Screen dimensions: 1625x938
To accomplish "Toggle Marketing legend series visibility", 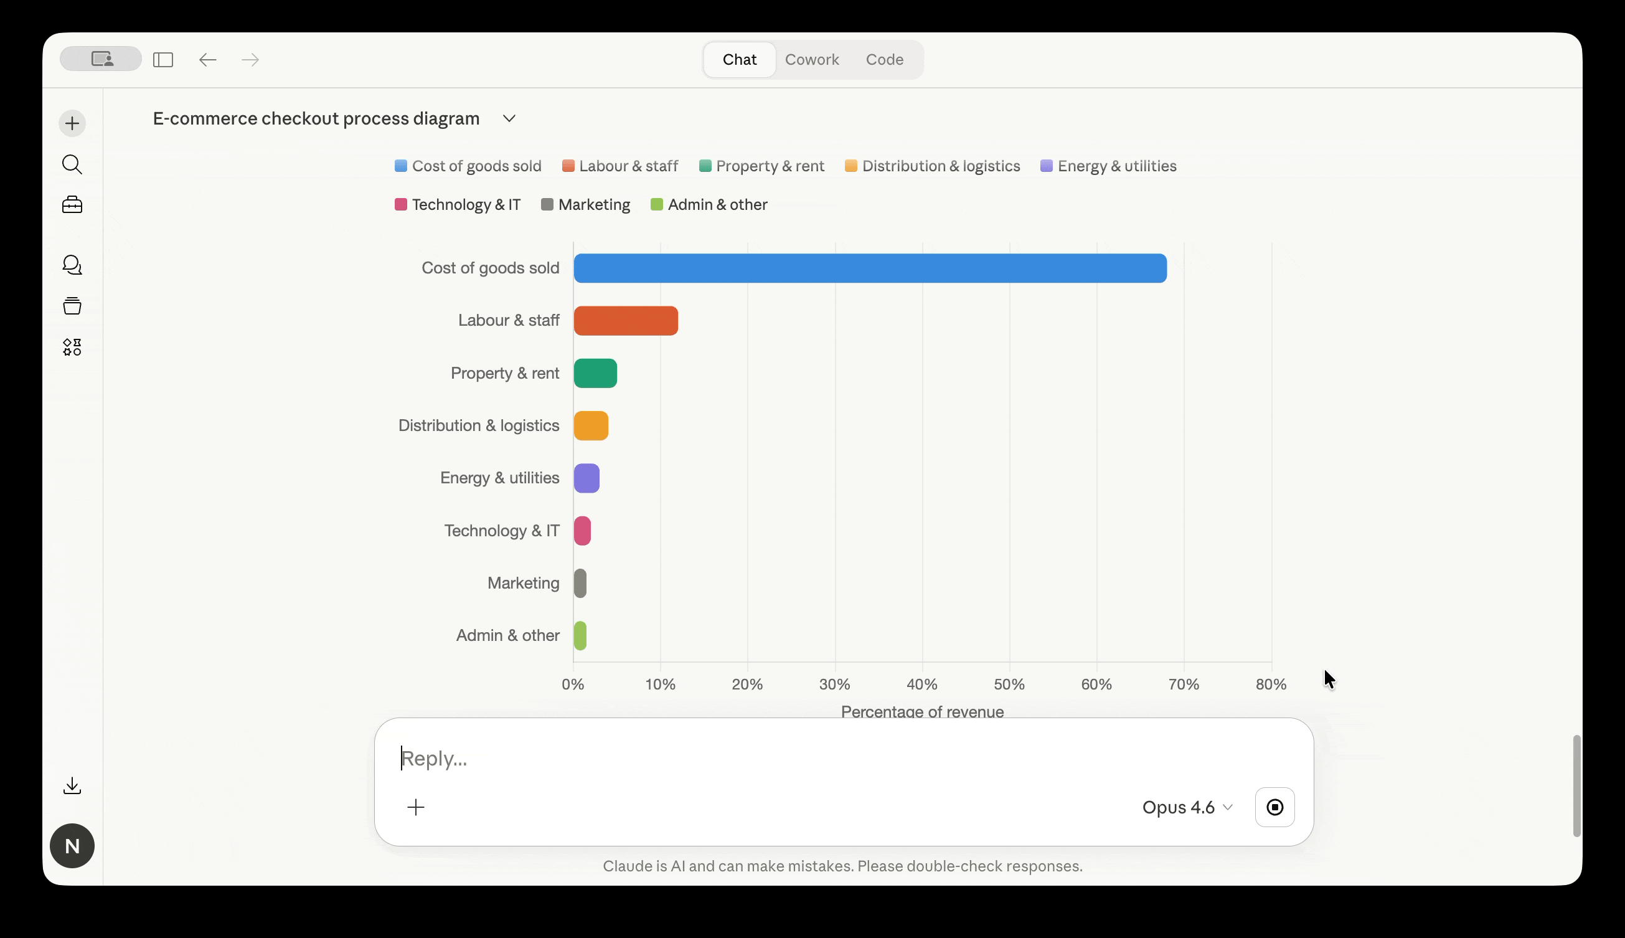I will [585, 205].
